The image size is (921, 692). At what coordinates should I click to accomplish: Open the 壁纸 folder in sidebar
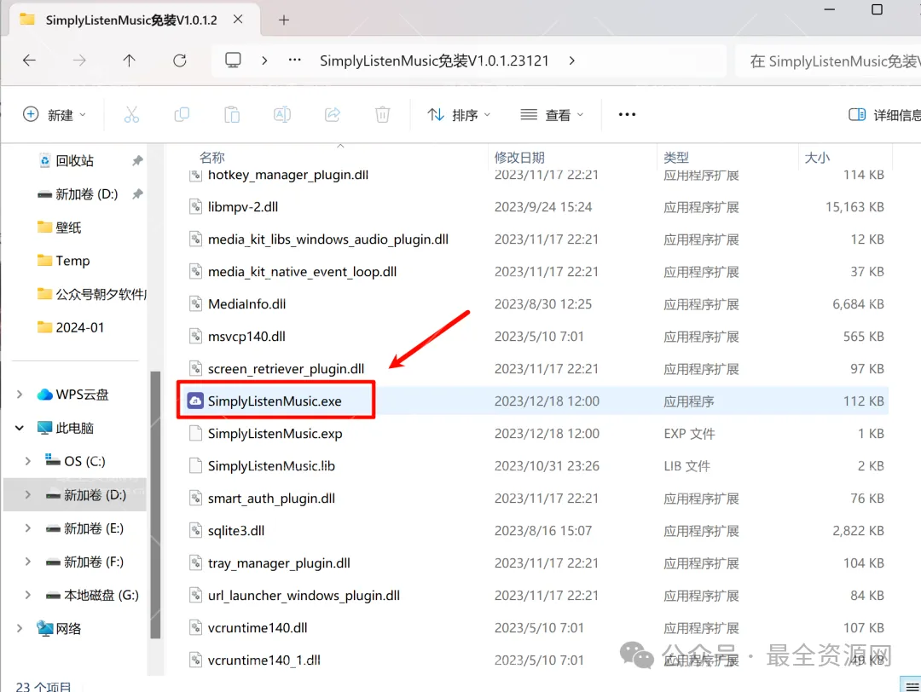coord(68,228)
